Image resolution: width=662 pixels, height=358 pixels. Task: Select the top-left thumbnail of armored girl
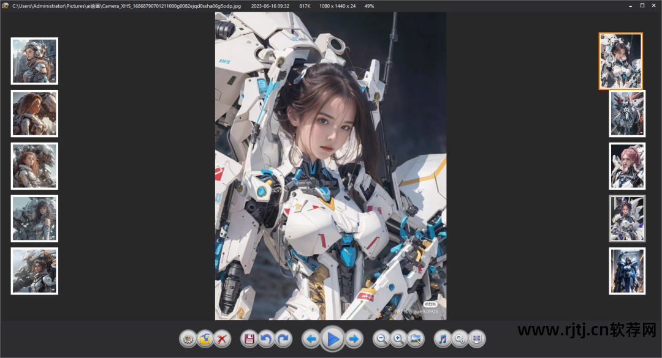click(x=34, y=61)
